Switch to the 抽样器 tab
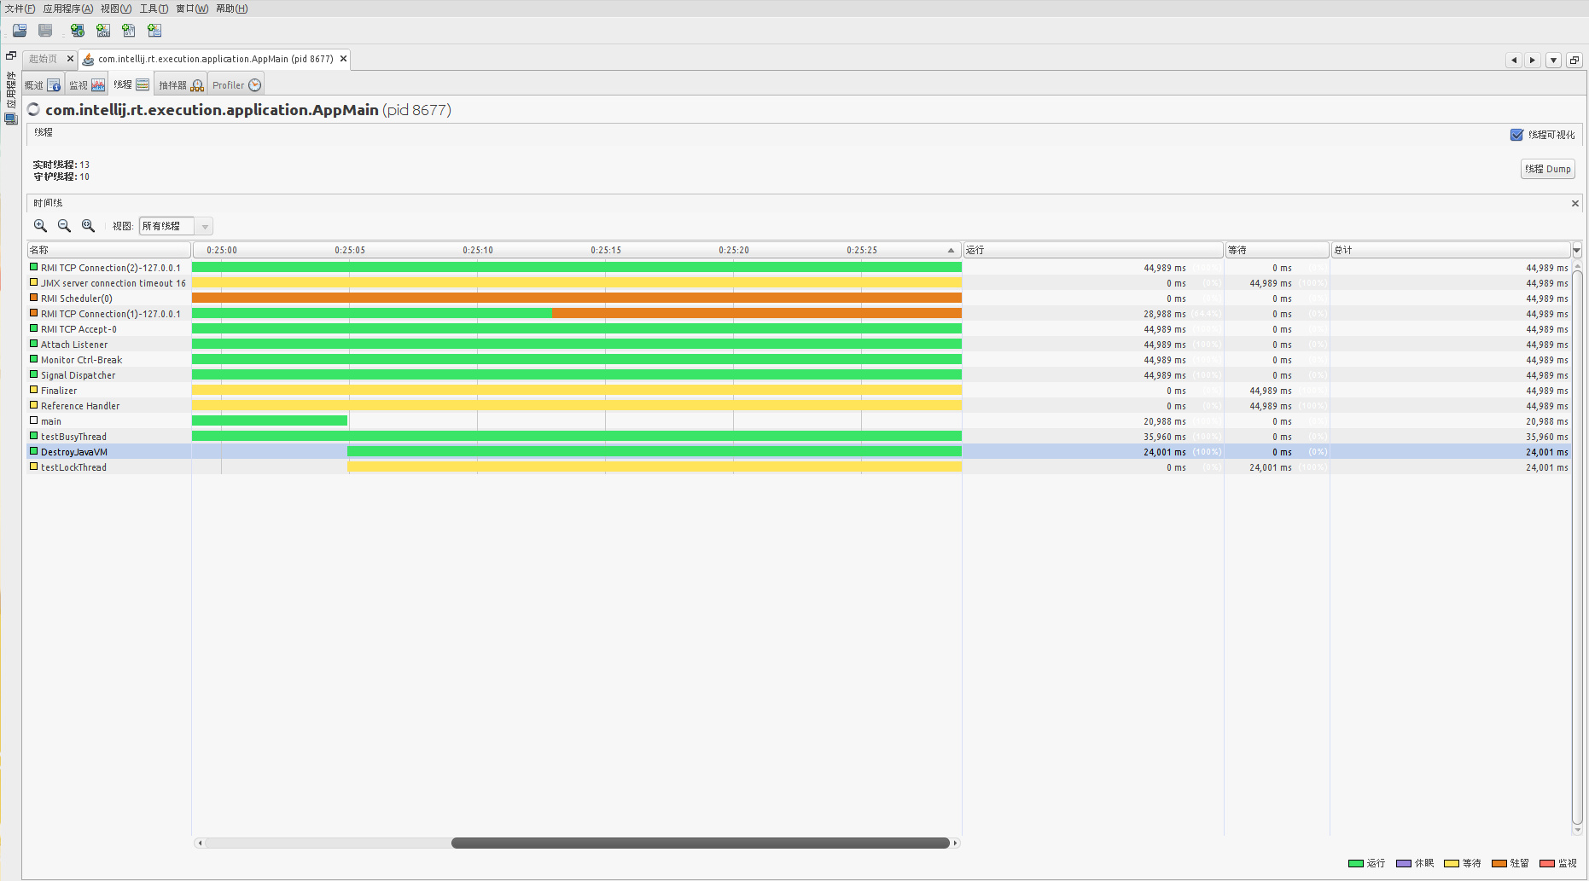1589x881 pixels. 181,85
